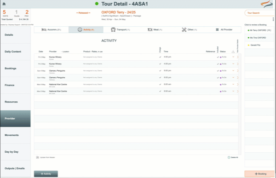276x178 pixels.
Task: Open first Kurow Winery row detail arrow
Action: coord(237,57)
